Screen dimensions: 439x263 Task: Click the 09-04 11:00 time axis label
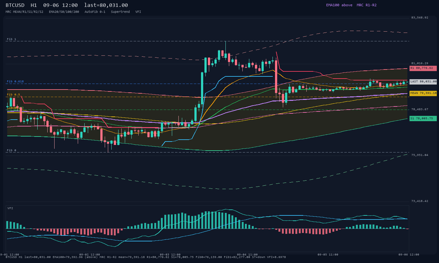[x=247, y=255]
